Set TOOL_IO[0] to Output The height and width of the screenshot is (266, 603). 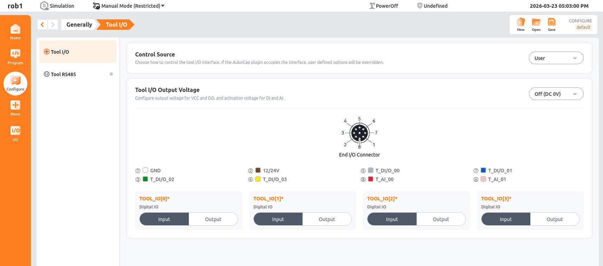213,219
